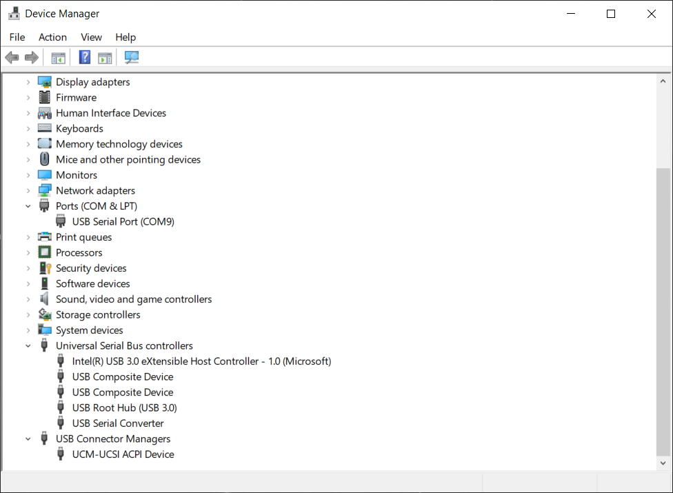Viewport: 673px width, 493px height.
Task: Select the USB Serial Converter device
Action: (x=118, y=423)
